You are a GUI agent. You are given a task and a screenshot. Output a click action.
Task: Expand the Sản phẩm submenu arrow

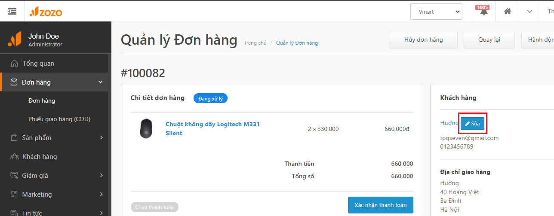(x=102, y=138)
